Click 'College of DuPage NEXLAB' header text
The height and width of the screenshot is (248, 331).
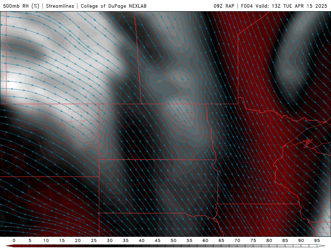113,6
